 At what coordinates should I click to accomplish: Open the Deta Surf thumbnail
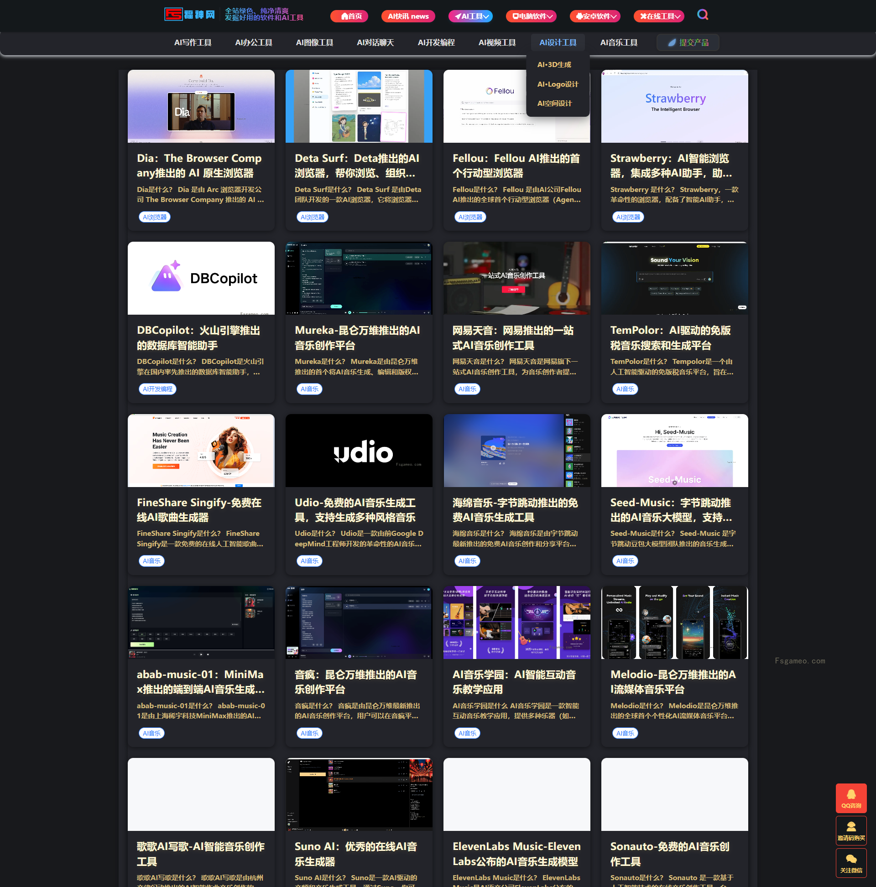click(359, 106)
